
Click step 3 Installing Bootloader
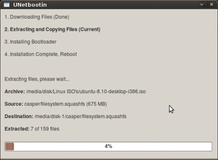[31, 42]
